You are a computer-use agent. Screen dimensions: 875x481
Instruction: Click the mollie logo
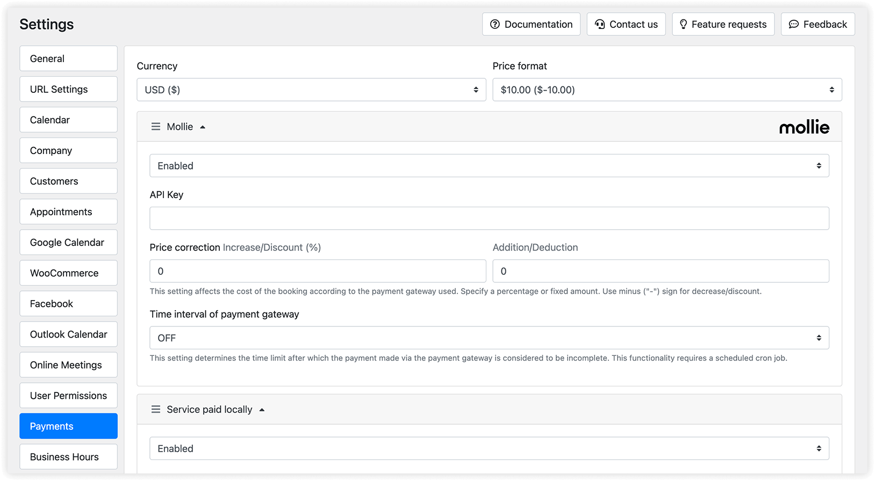click(804, 127)
